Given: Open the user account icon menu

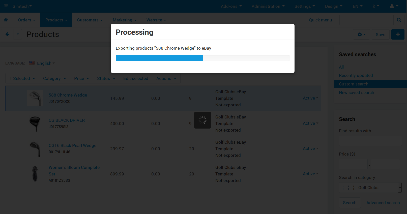Looking at the screenshot, I should point(394,6).
